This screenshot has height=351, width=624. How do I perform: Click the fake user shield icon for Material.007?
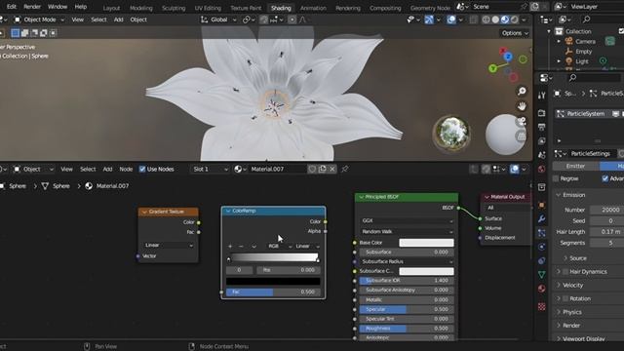tap(312, 169)
